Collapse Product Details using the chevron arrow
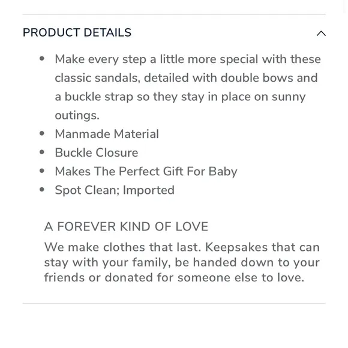Image resolution: width=348 pixels, height=348 pixels. [321, 34]
